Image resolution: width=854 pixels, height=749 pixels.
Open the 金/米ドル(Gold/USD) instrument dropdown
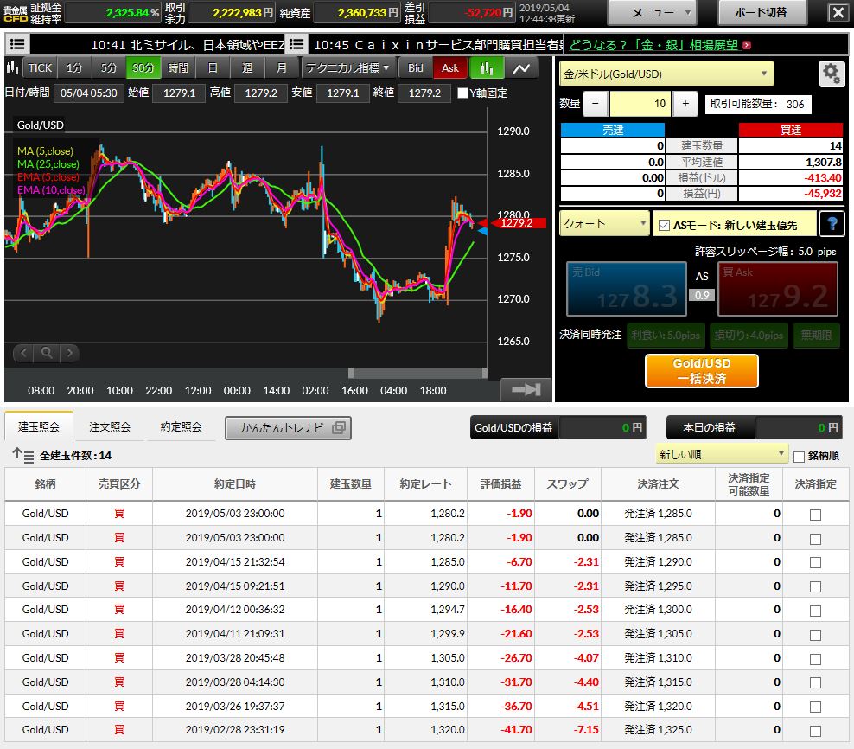pyautogui.click(x=666, y=74)
